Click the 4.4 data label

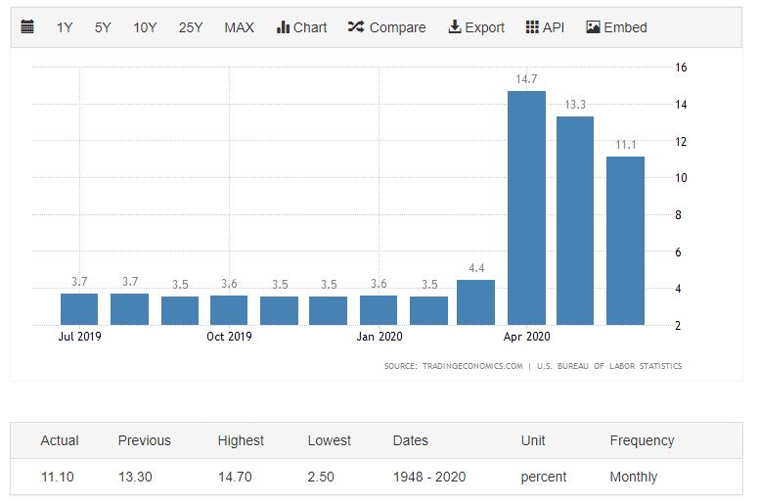(476, 268)
